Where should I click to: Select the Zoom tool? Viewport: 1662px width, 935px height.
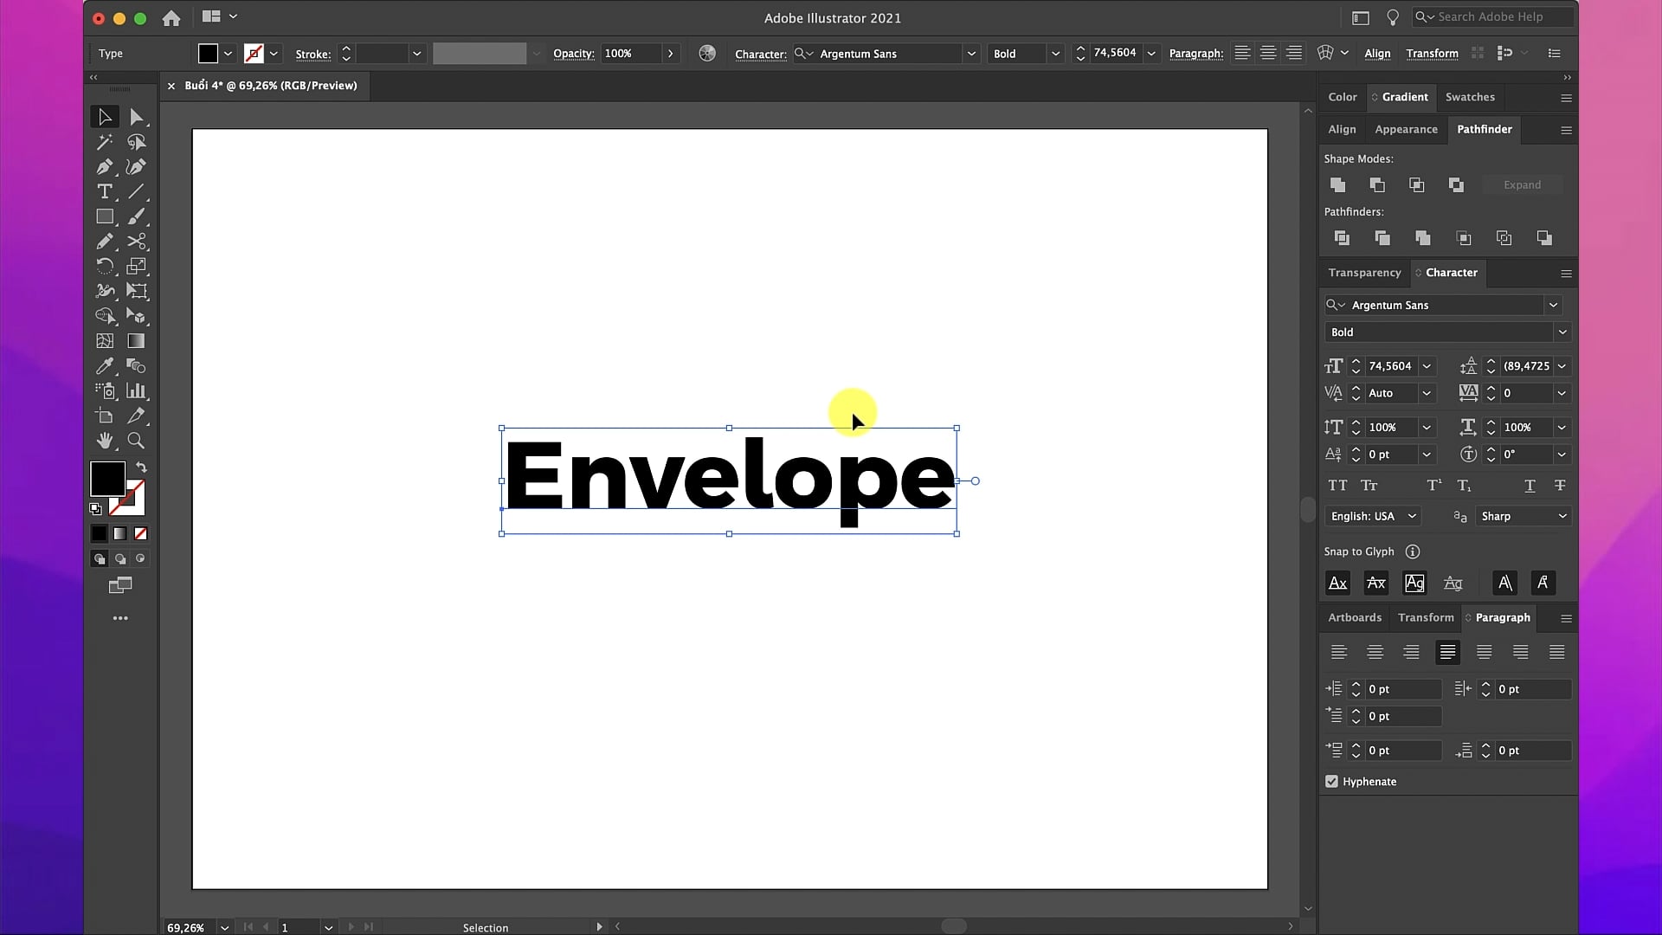tap(136, 441)
